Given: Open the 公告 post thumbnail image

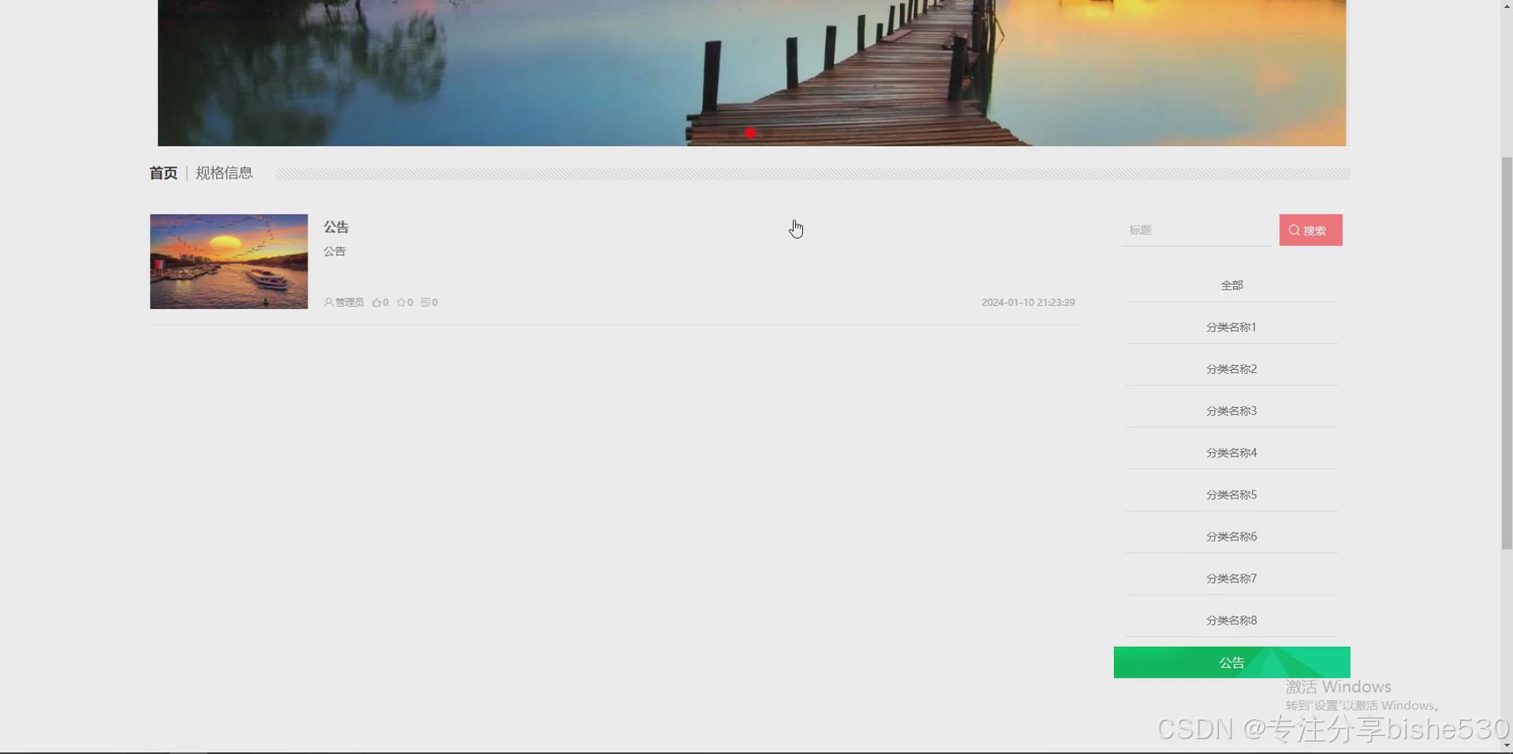Looking at the screenshot, I should [229, 262].
